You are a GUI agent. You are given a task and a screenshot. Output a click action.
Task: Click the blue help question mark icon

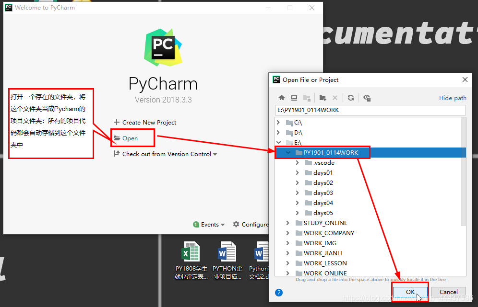coord(279,293)
